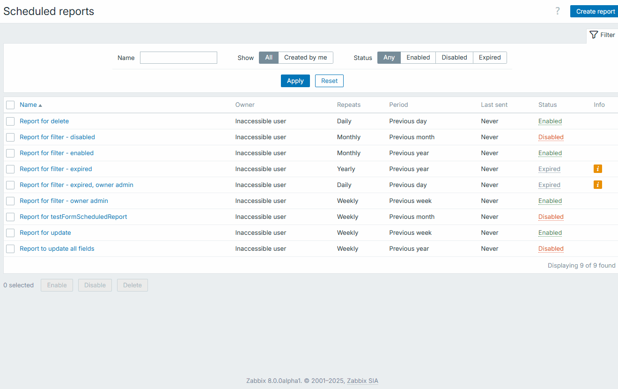
Task: Visit the Zabbix SIA footer link
Action: [x=362, y=381]
